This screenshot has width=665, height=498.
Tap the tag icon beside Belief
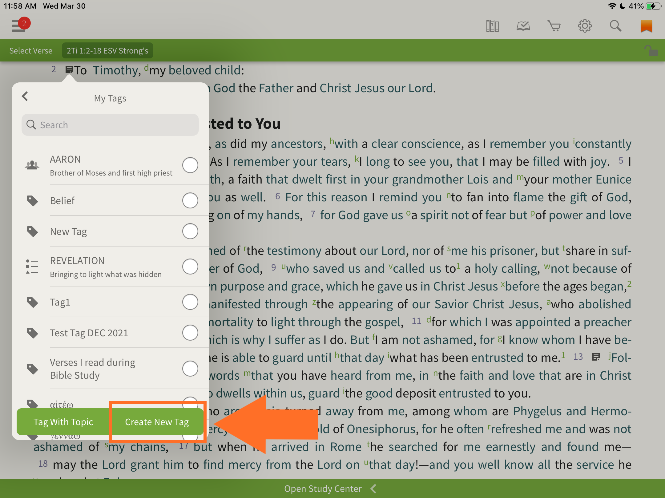click(x=32, y=200)
